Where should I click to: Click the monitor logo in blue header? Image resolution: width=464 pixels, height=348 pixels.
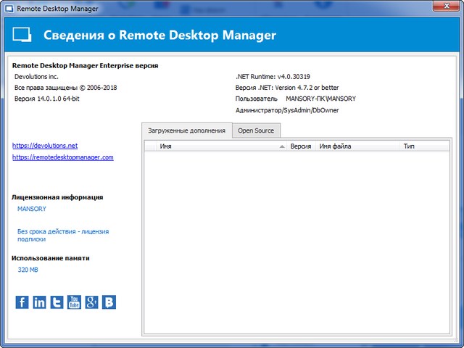22,36
